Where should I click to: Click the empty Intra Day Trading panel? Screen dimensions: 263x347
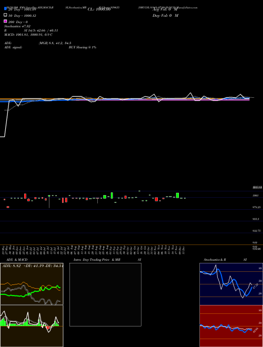(105, 294)
